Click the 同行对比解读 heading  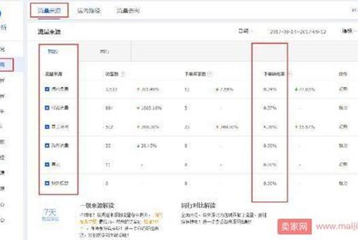[198, 206]
